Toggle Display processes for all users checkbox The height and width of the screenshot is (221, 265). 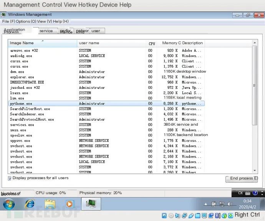[10, 178]
